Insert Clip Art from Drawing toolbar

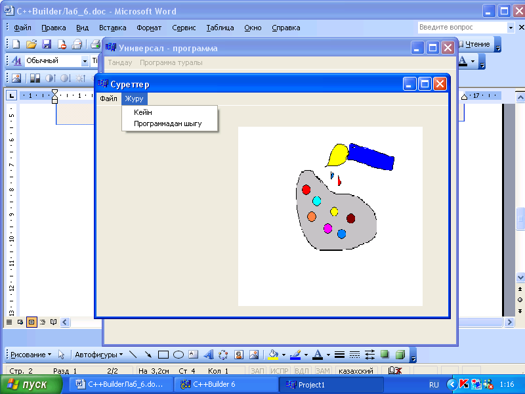[239, 355]
